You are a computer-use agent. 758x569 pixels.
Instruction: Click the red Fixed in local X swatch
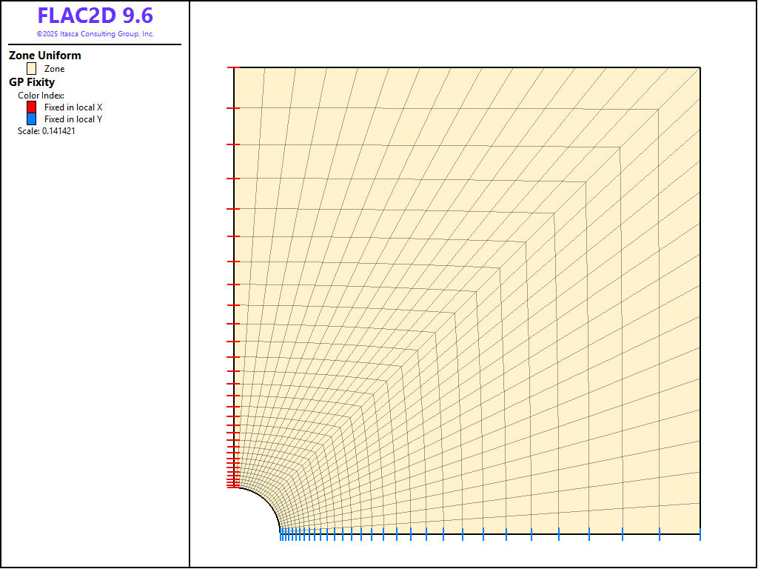tap(32, 107)
